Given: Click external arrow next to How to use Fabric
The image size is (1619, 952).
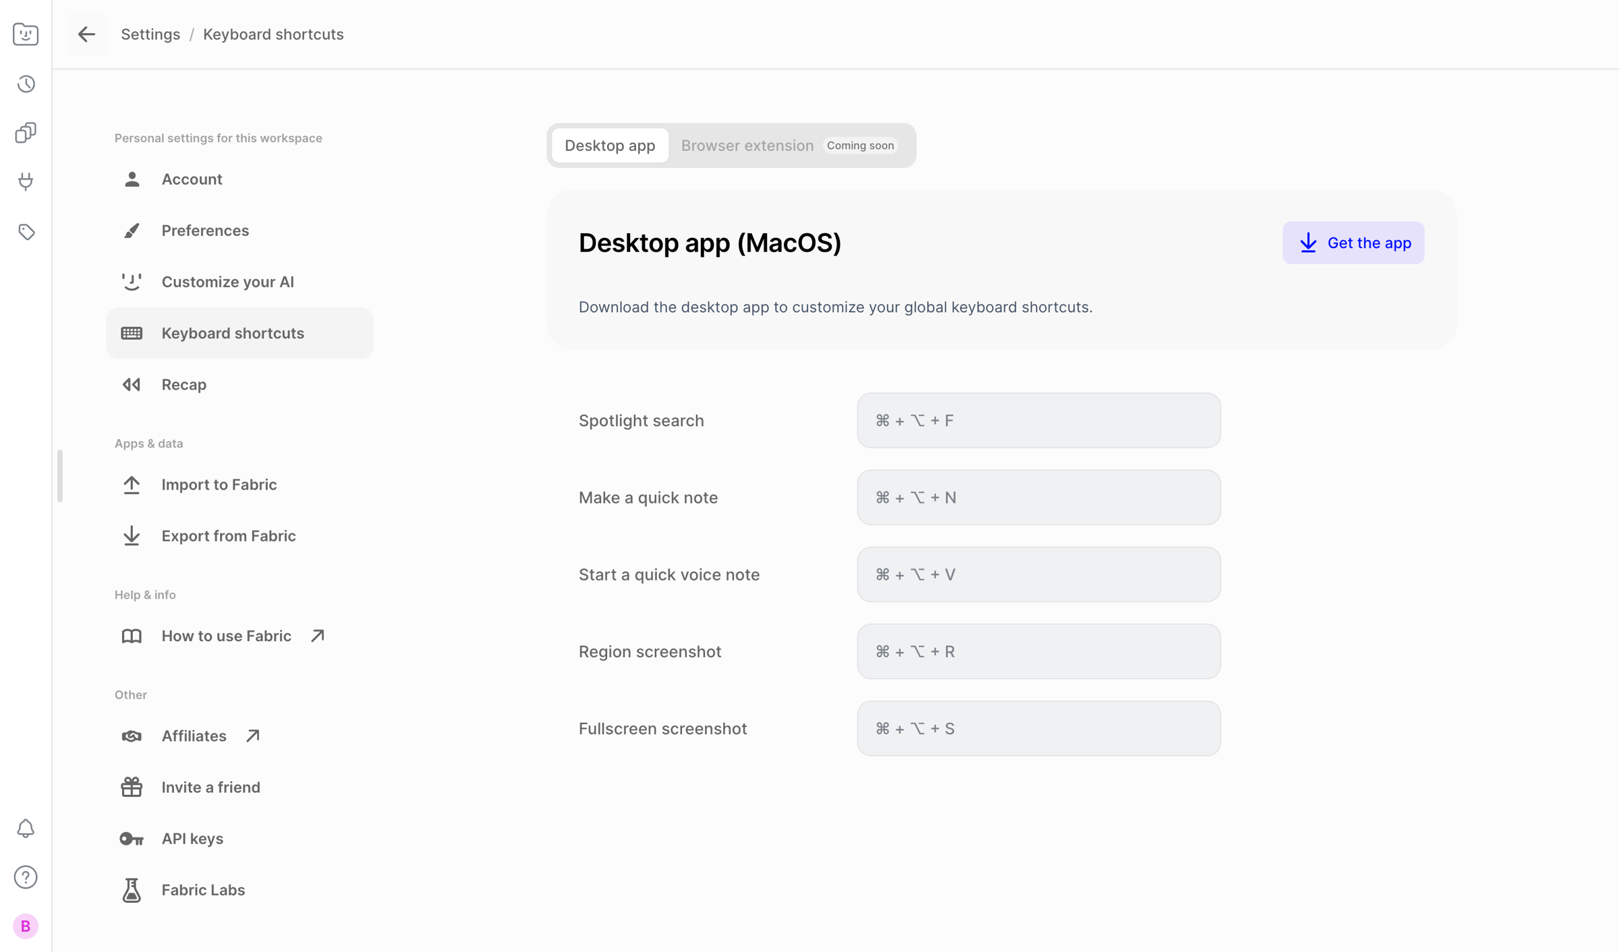Looking at the screenshot, I should coord(318,636).
